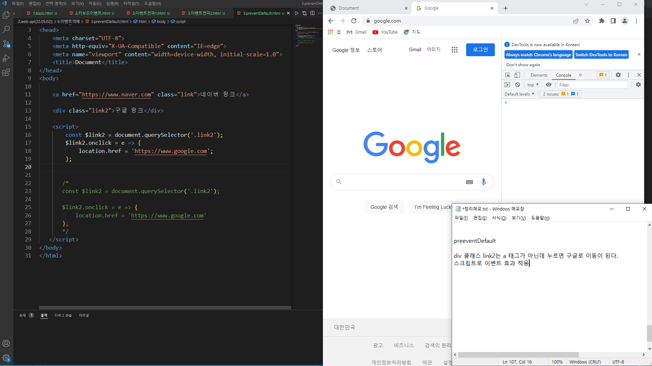This screenshot has height=366, width=652.
Task: Switch to the DevTools Elements tab
Action: [x=539, y=75]
